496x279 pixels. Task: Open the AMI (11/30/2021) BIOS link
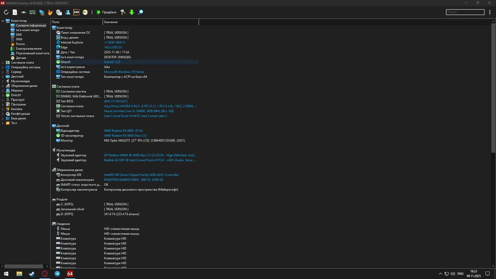coord(116,101)
